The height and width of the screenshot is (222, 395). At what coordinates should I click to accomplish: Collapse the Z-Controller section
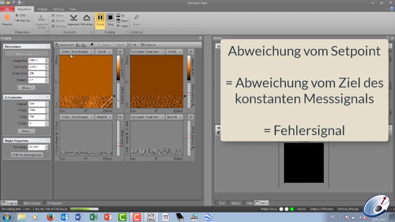click(48, 97)
